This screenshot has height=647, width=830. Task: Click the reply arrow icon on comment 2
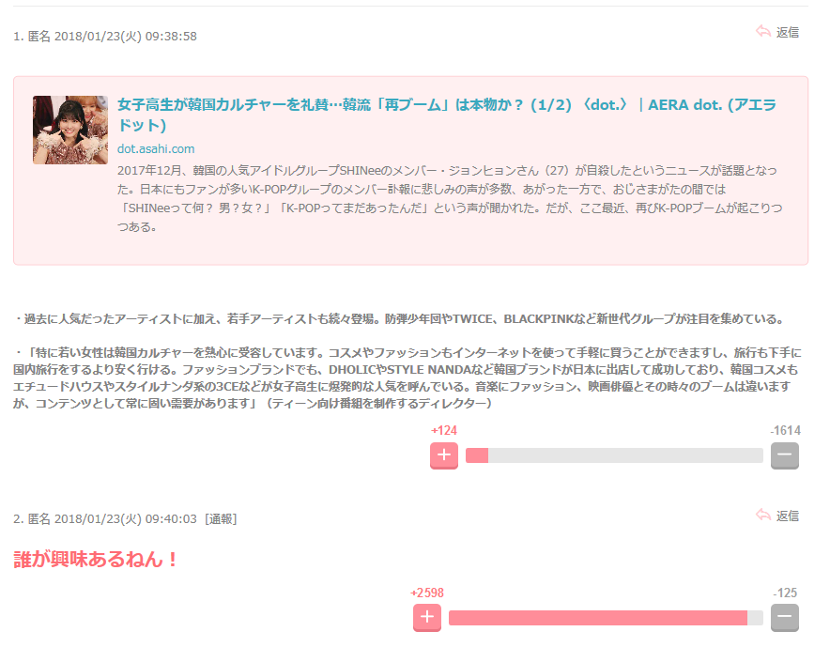pos(762,516)
